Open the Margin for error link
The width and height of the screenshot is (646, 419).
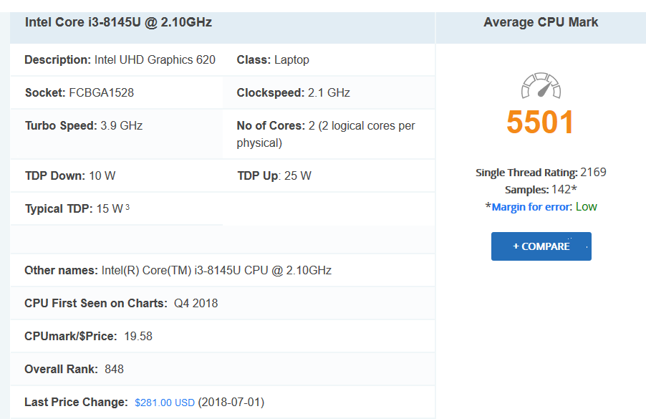(x=532, y=207)
